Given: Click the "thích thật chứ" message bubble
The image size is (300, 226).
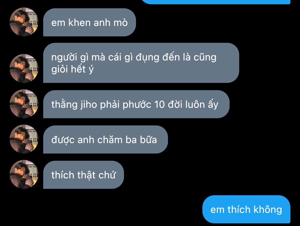Looking at the screenshot, I should point(84,175).
